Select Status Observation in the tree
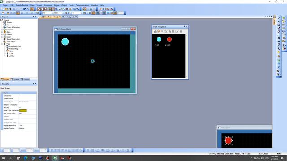 pyautogui.click(x=13, y=39)
